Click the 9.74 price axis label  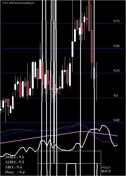coord(116,21)
